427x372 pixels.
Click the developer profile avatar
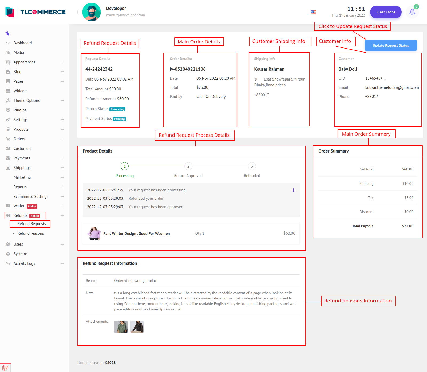[x=92, y=12]
